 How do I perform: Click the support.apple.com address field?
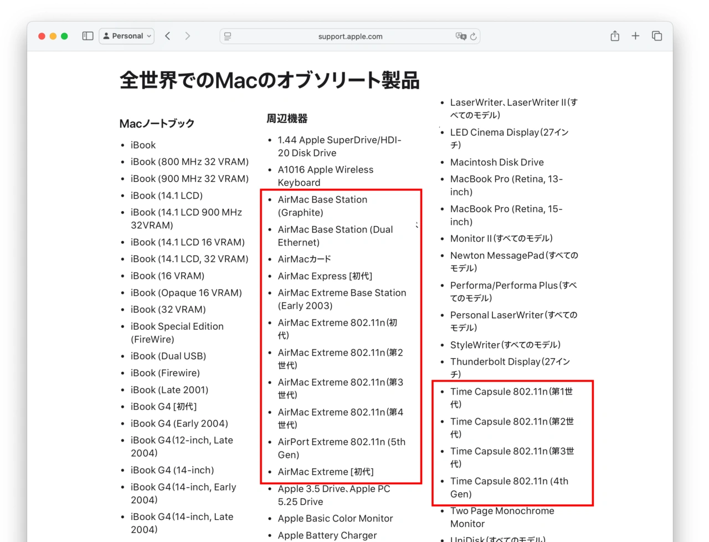coord(350,37)
